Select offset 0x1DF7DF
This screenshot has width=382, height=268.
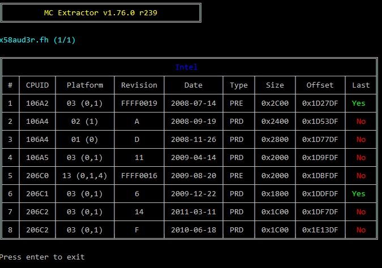pos(320,212)
